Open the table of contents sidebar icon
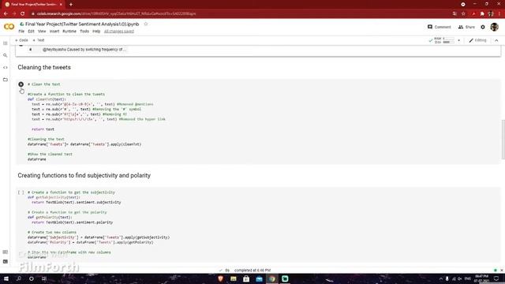Image resolution: width=505 pixels, height=284 pixels. 6,43
